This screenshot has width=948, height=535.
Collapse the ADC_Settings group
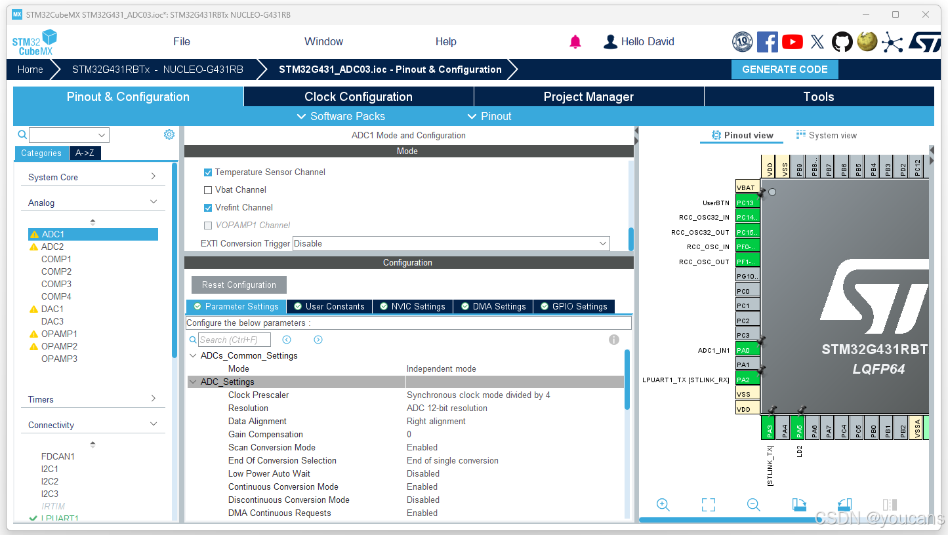coord(193,382)
